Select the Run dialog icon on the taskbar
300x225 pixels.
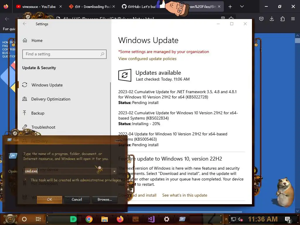182,219
